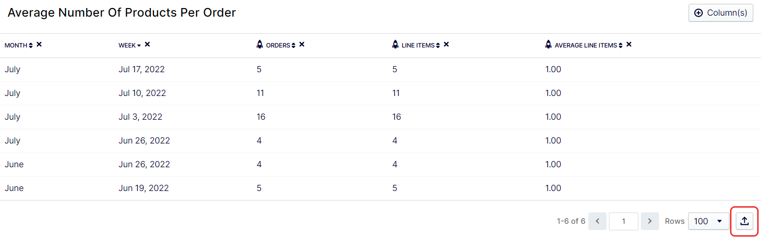The image size is (761, 239).
Task: Open the Jul 17, 2022 week link
Action: (x=142, y=69)
